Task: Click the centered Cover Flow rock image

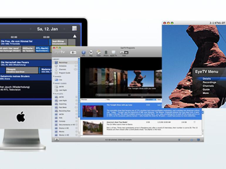Action: tap(141, 79)
